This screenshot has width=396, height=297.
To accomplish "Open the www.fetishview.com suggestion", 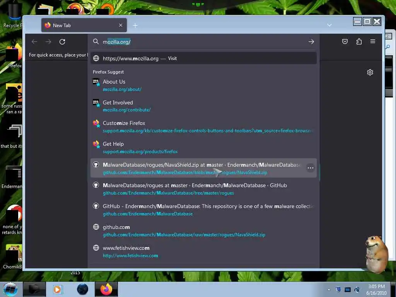I will click(x=203, y=251).
